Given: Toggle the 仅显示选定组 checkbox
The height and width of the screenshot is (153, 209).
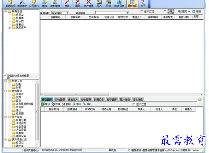Looking at the screenshot, I should [165, 12].
